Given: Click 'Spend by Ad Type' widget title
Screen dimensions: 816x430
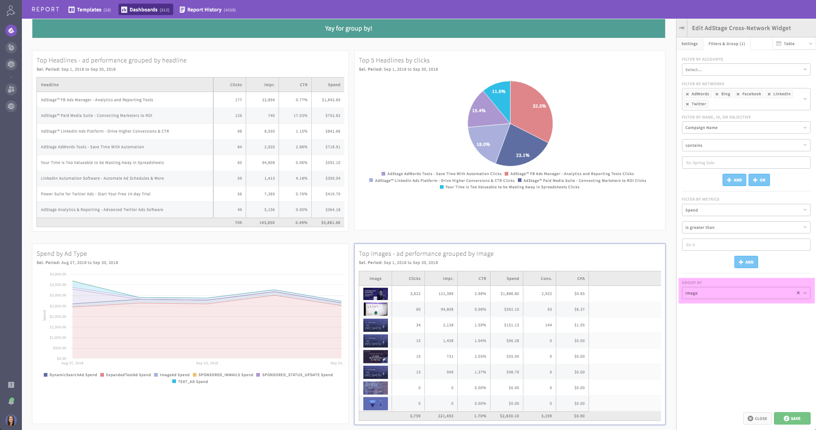Looking at the screenshot, I should point(62,254).
